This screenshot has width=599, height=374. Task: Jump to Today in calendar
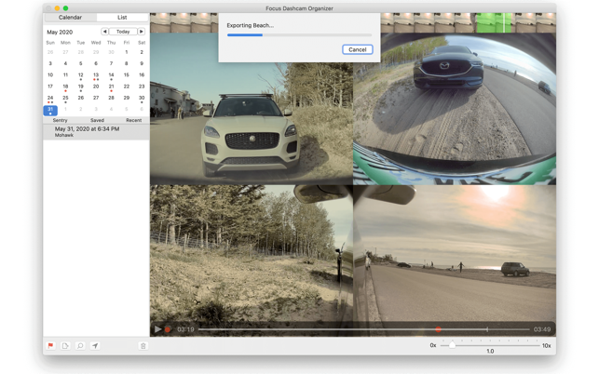(x=123, y=32)
